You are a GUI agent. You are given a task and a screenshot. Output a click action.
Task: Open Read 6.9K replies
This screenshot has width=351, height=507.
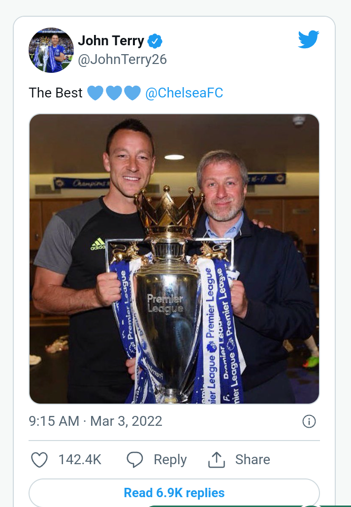pyautogui.click(x=174, y=492)
